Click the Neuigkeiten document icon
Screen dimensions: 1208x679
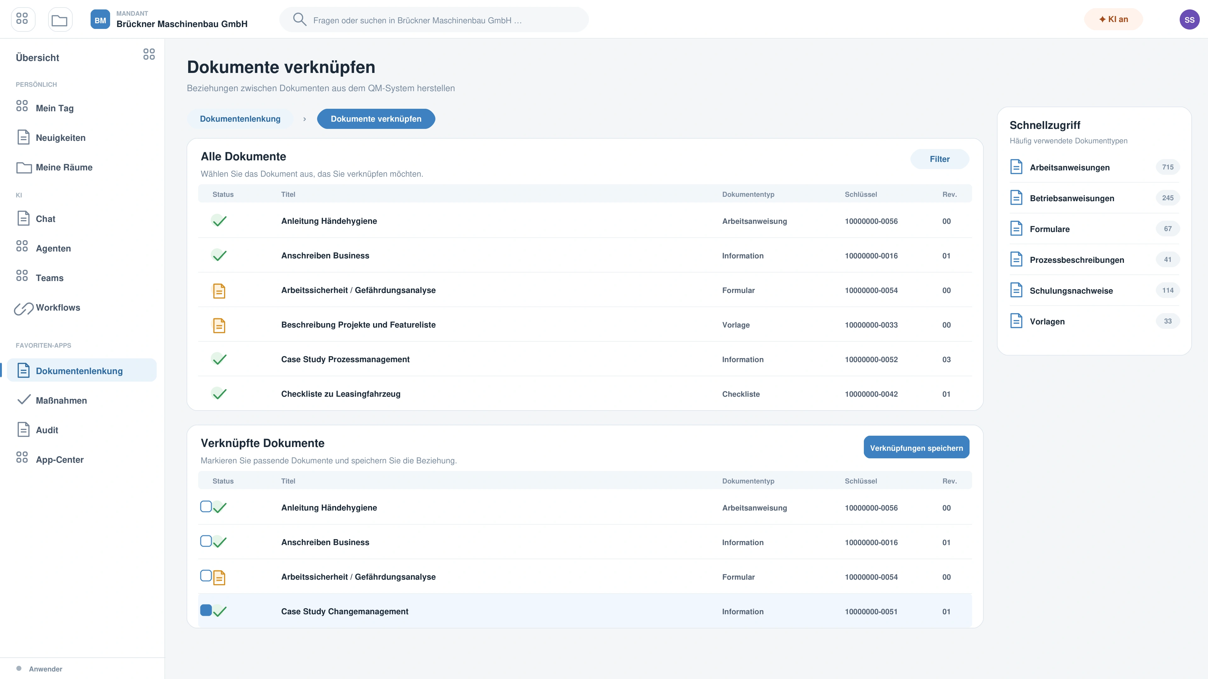pos(24,137)
